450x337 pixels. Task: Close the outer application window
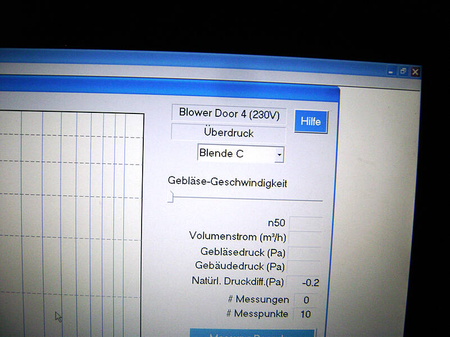(x=415, y=72)
